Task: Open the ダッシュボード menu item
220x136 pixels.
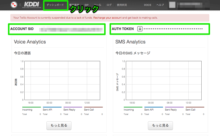Action: pyautogui.click(x=55, y=5)
